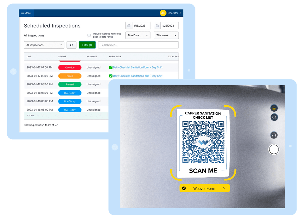Click the Scheduled Inspections page title
This screenshot has width=300, height=217.
pos(52,26)
